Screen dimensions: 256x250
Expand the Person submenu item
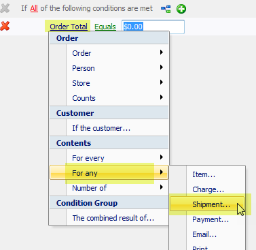click(109, 68)
